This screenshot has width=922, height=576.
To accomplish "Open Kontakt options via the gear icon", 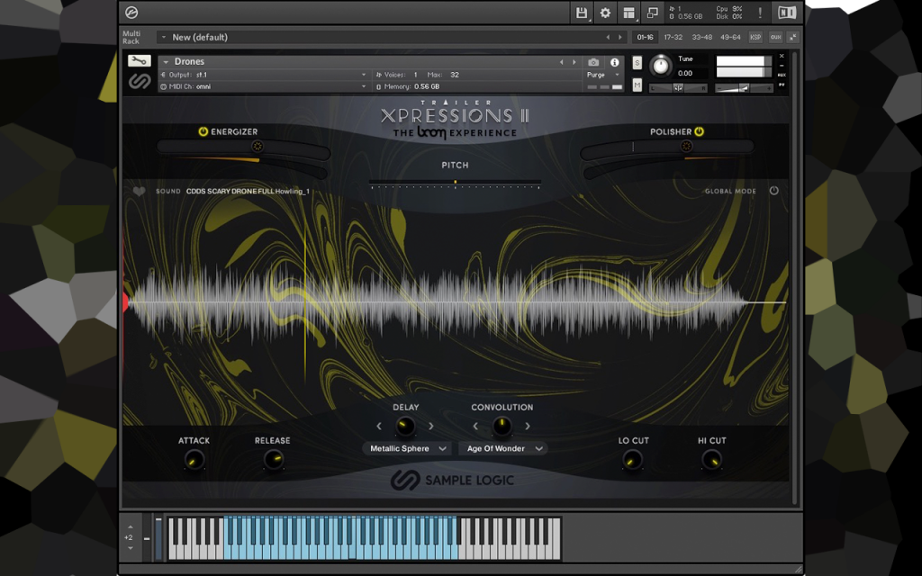I will (x=605, y=13).
